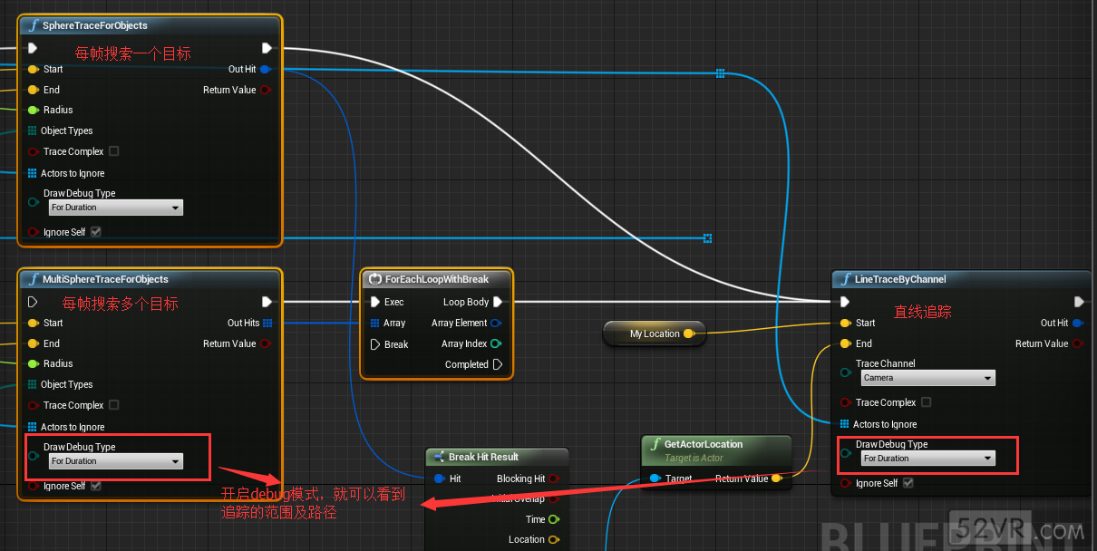Open Draw Debug Type dropdown on SphereTraceForObjects

pyautogui.click(x=115, y=208)
